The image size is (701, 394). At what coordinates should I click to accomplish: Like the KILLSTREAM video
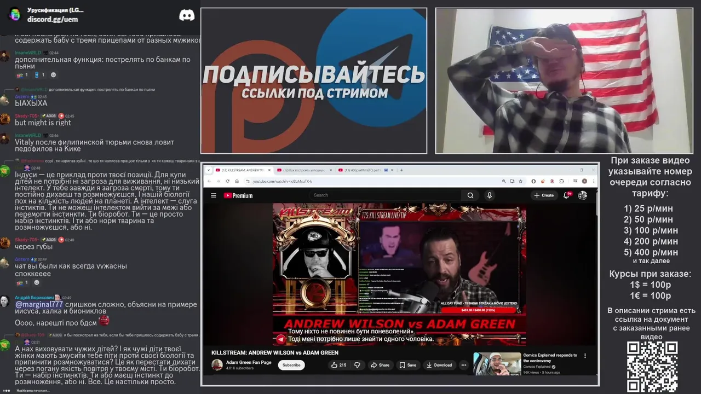click(338, 365)
